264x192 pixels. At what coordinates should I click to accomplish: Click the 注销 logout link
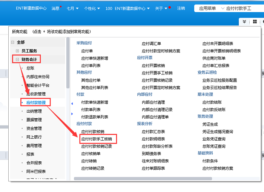pos(181,8)
